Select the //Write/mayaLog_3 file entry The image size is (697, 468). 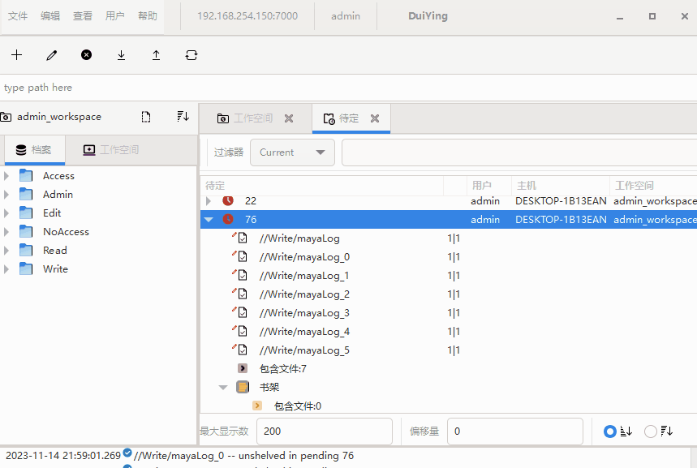(x=304, y=313)
